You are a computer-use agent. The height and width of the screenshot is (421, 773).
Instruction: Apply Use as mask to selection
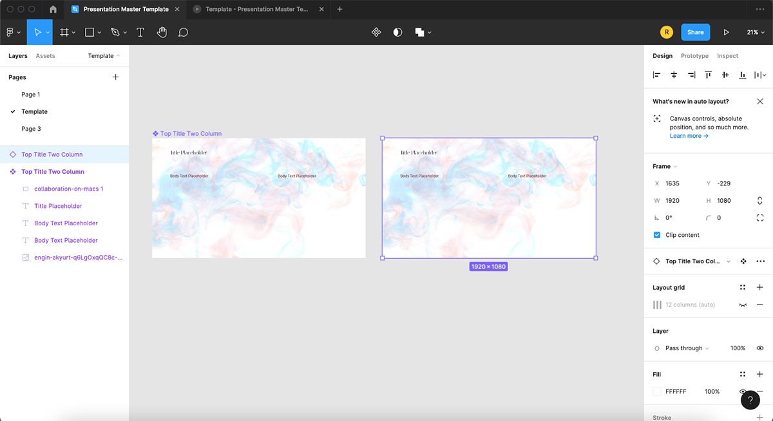(398, 31)
